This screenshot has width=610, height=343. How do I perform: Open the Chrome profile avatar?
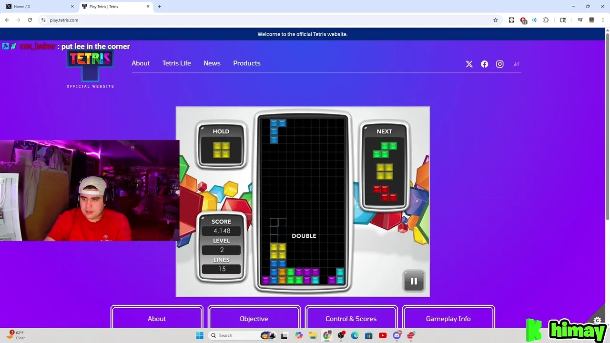pos(591,20)
